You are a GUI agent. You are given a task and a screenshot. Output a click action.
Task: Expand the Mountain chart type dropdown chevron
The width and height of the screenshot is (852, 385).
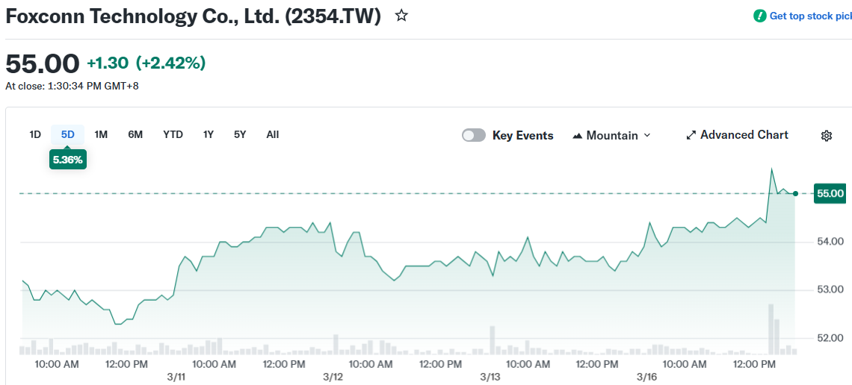647,135
